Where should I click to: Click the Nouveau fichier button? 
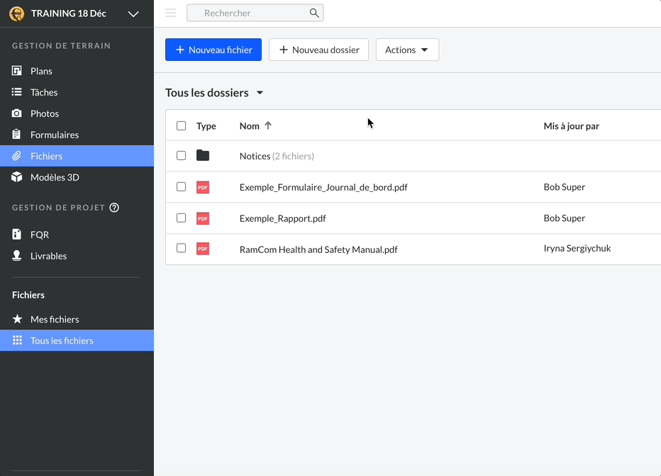[213, 50]
